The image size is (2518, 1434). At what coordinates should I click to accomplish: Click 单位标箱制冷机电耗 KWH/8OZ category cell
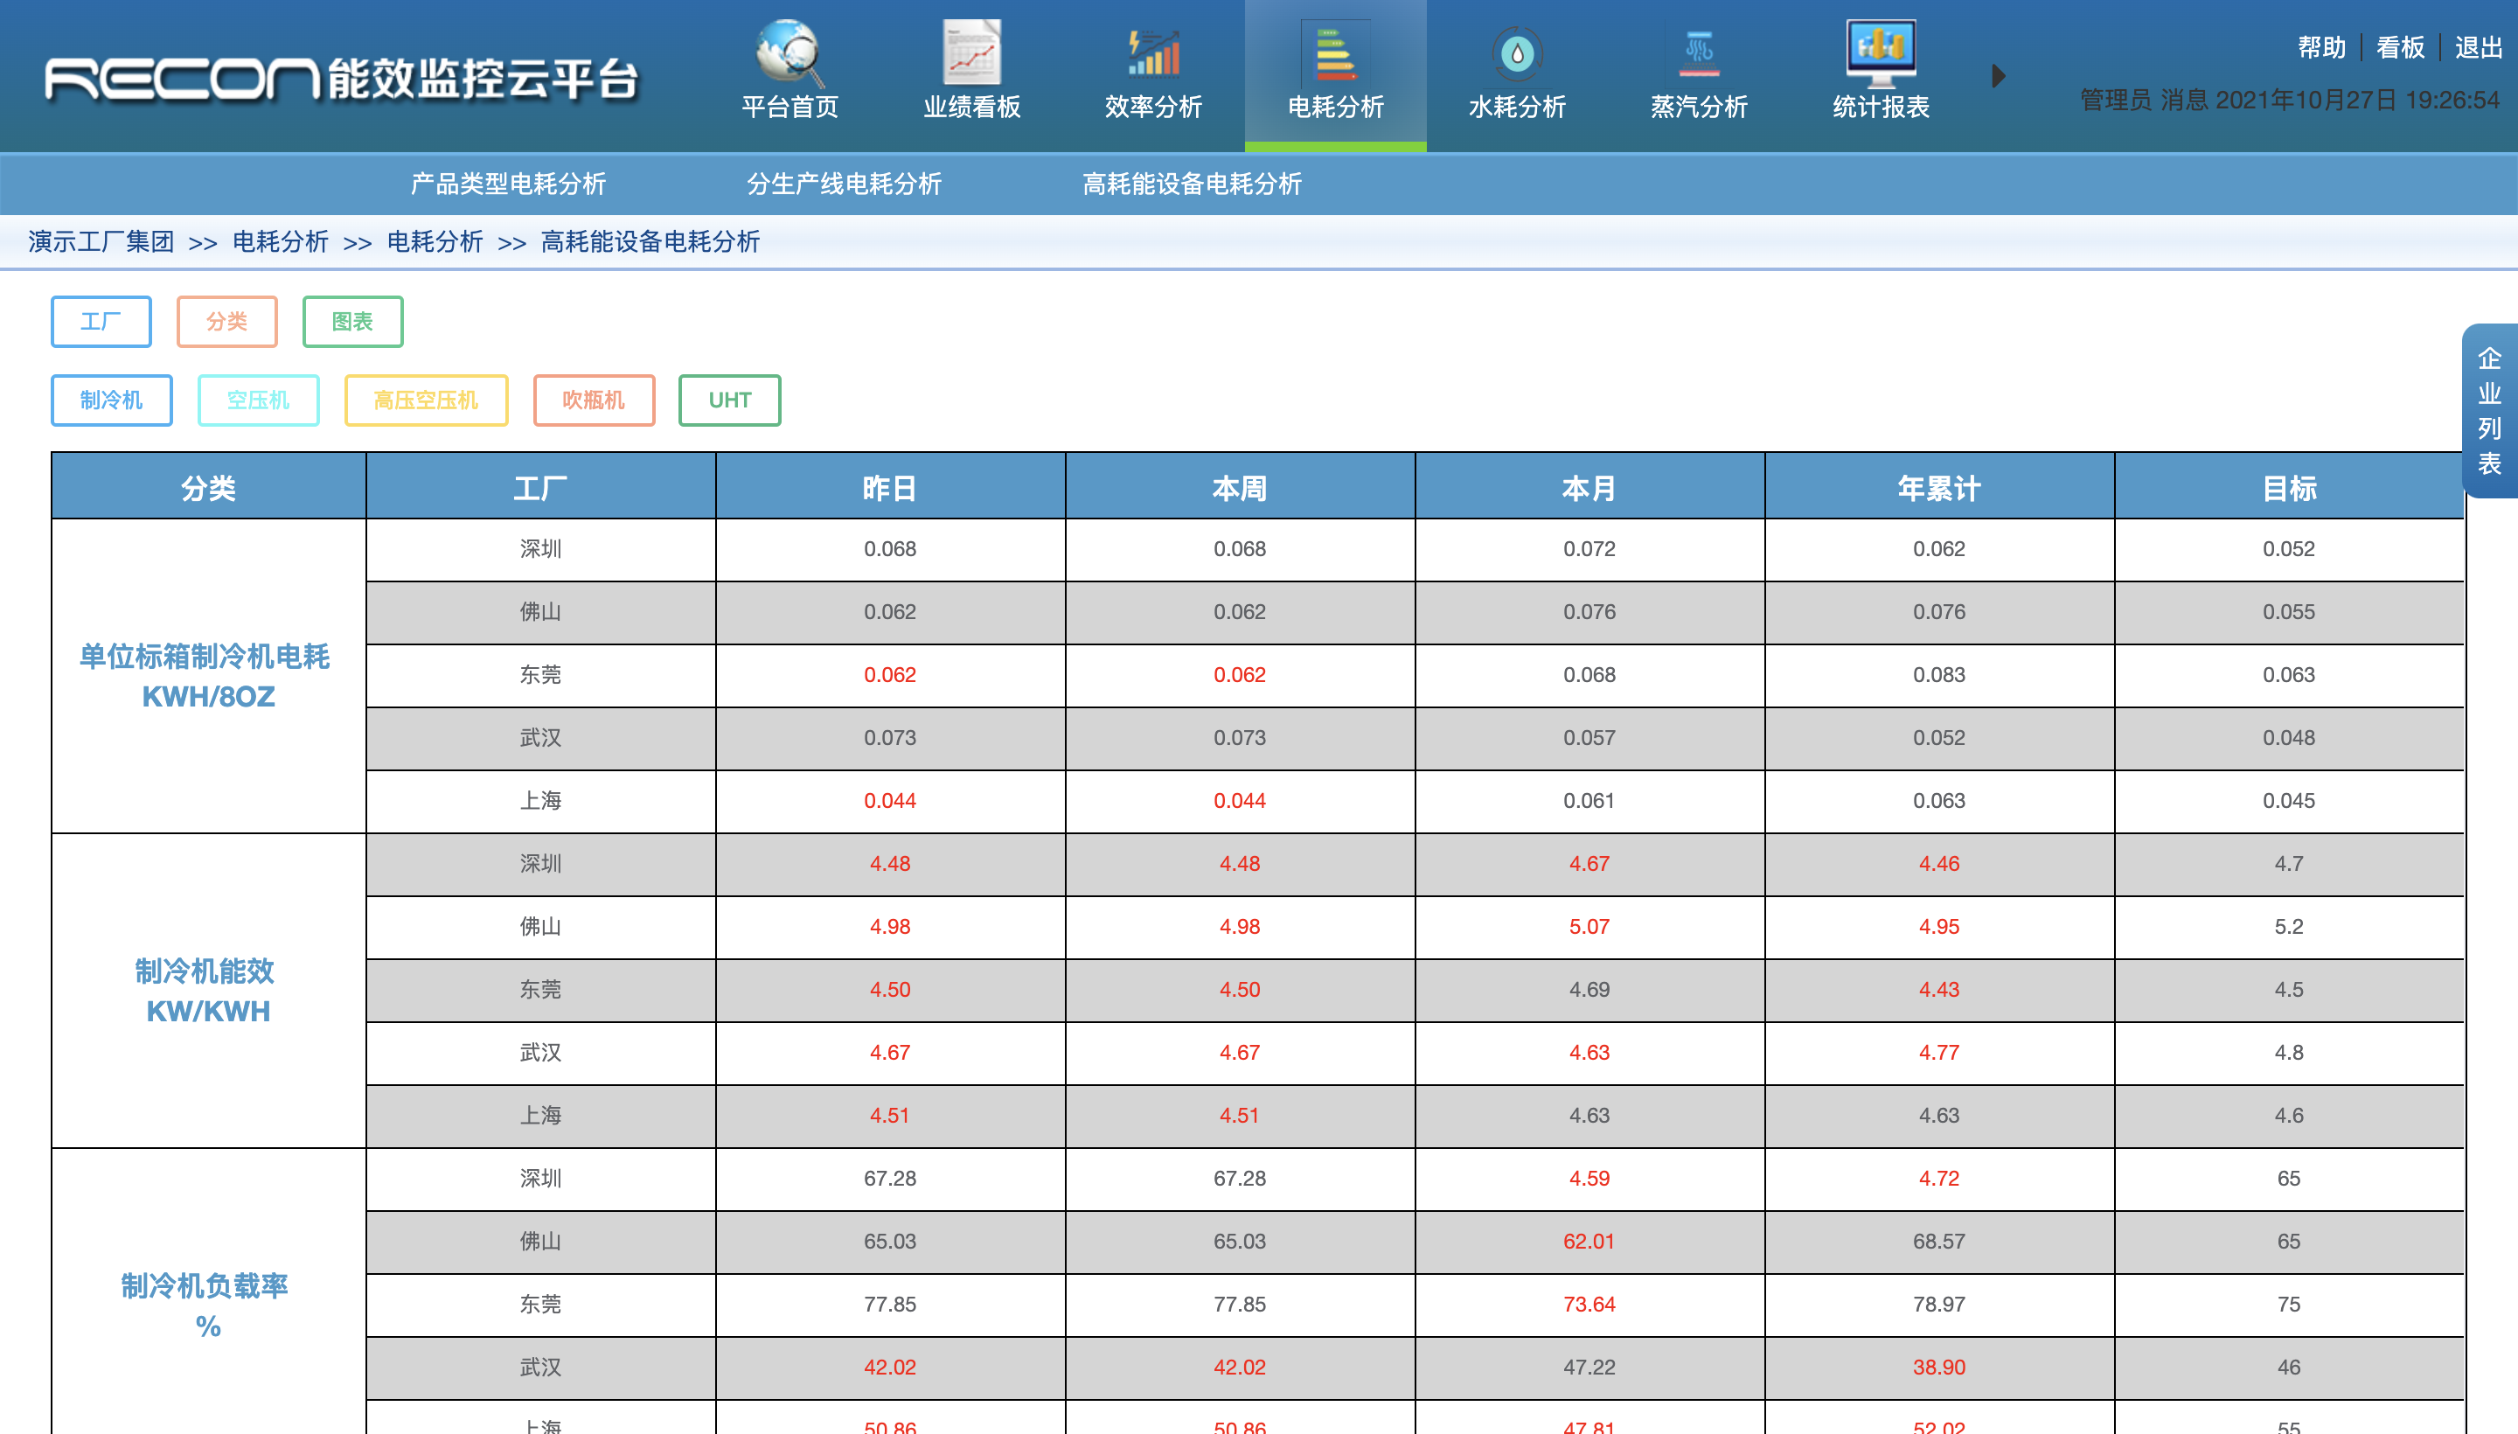pyautogui.click(x=209, y=676)
